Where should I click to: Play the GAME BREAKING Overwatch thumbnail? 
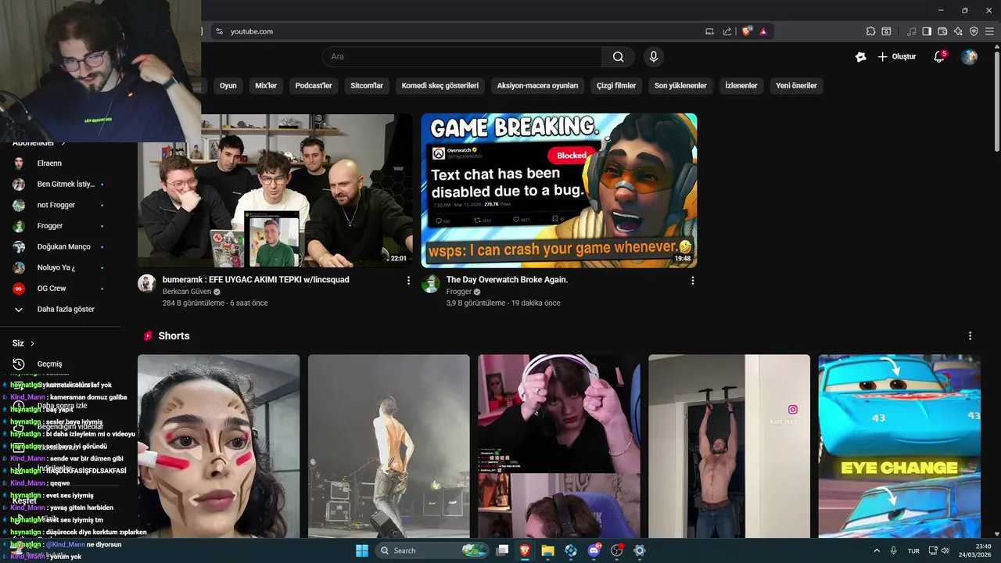(x=559, y=191)
